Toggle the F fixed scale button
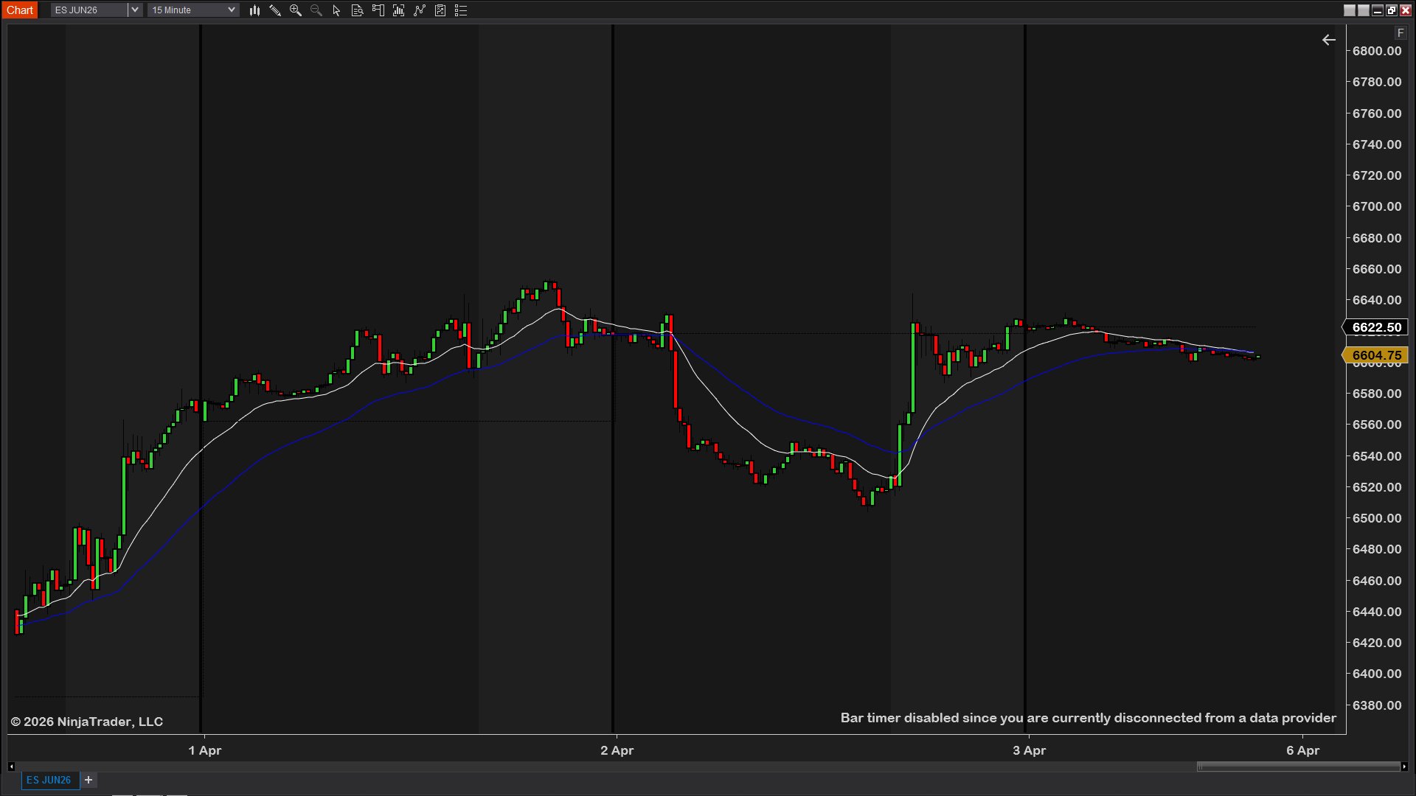 coord(1401,32)
